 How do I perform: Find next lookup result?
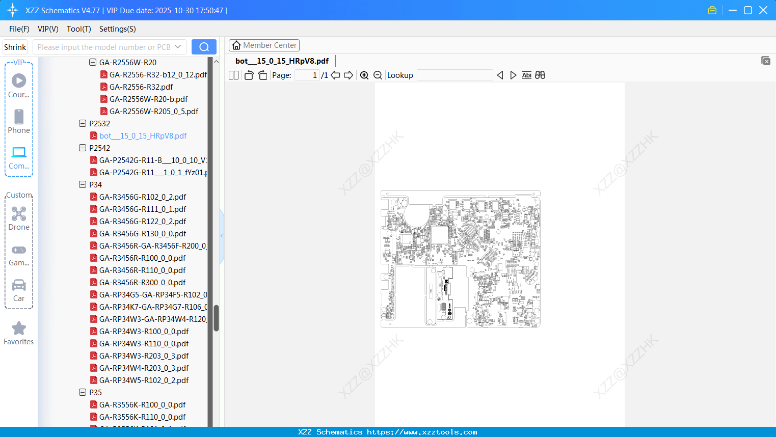[x=513, y=75]
